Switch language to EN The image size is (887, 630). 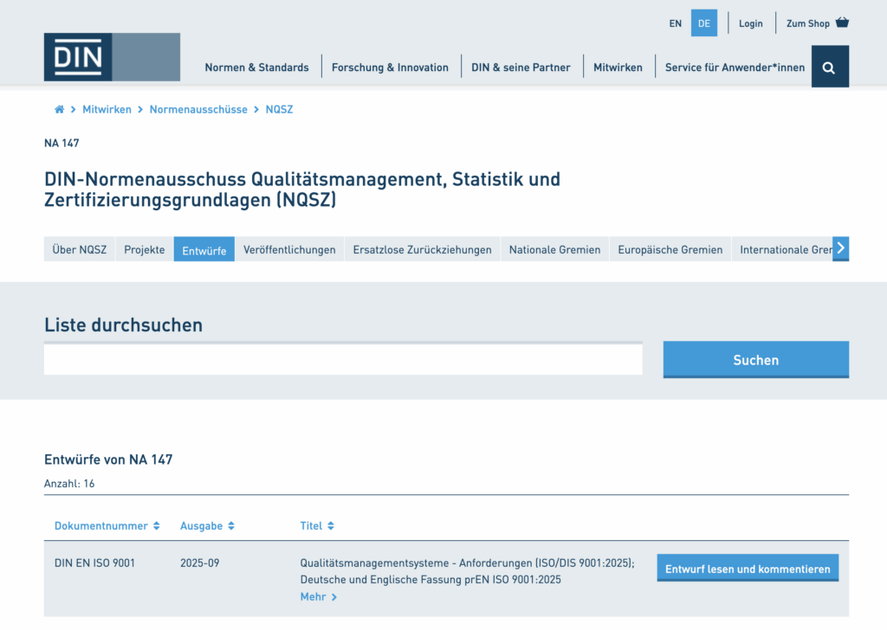pyautogui.click(x=676, y=23)
